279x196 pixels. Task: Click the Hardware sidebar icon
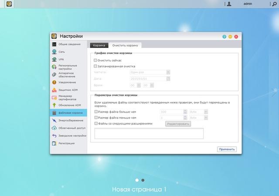coord(54,75)
